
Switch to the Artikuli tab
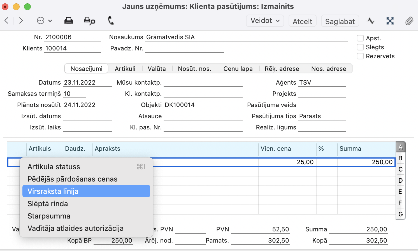point(125,69)
